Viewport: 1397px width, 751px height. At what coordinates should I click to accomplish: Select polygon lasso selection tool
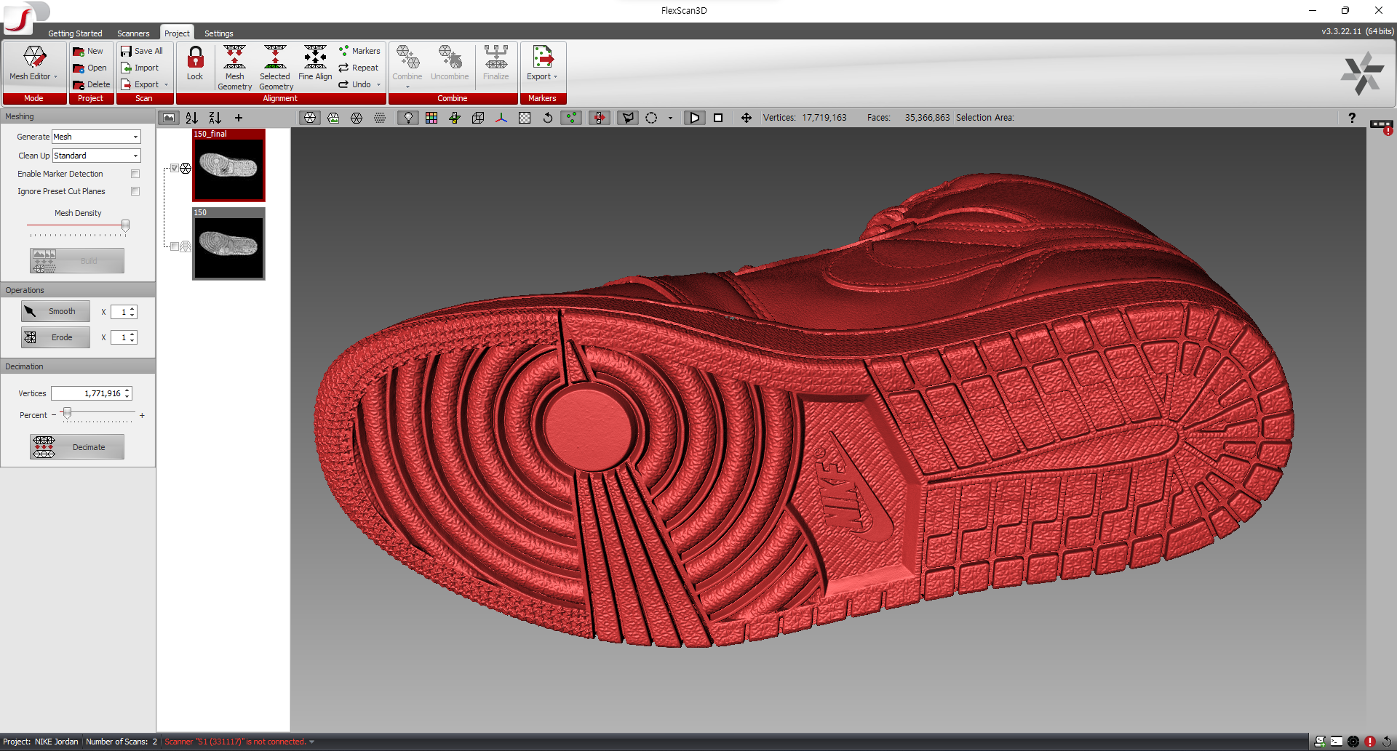coord(627,118)
